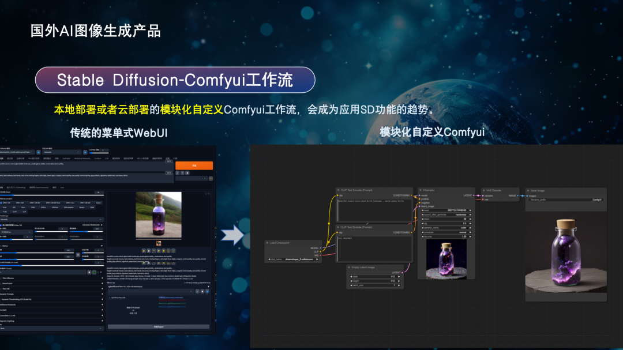Viewport: 623px width, 350px height.
Task: Click the random seed dice icon
Action: pyautogui.click(x=89, y=272)
